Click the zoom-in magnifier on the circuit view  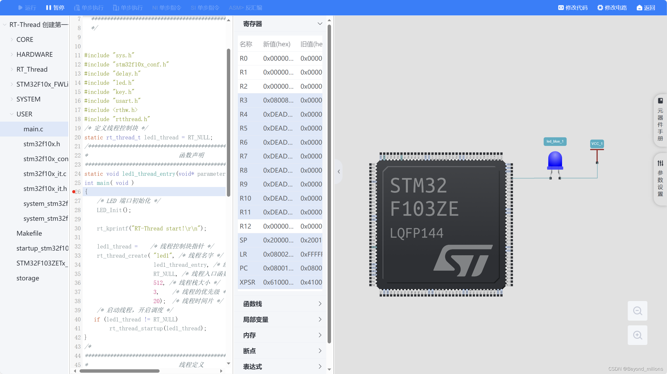click(637, 335)
